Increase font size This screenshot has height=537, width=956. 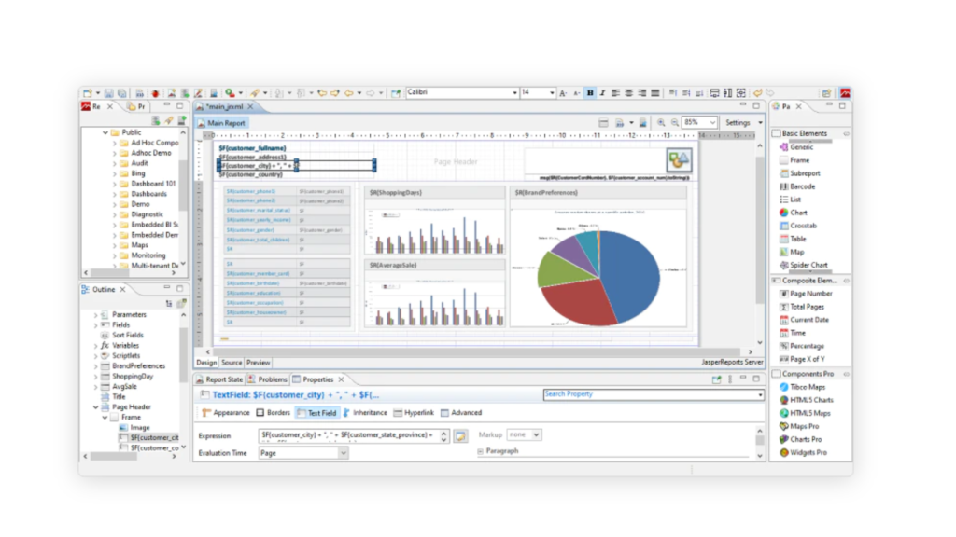563,93
